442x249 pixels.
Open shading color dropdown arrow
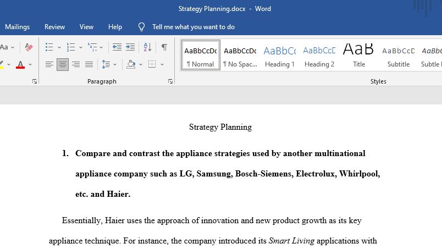point(141,64)
